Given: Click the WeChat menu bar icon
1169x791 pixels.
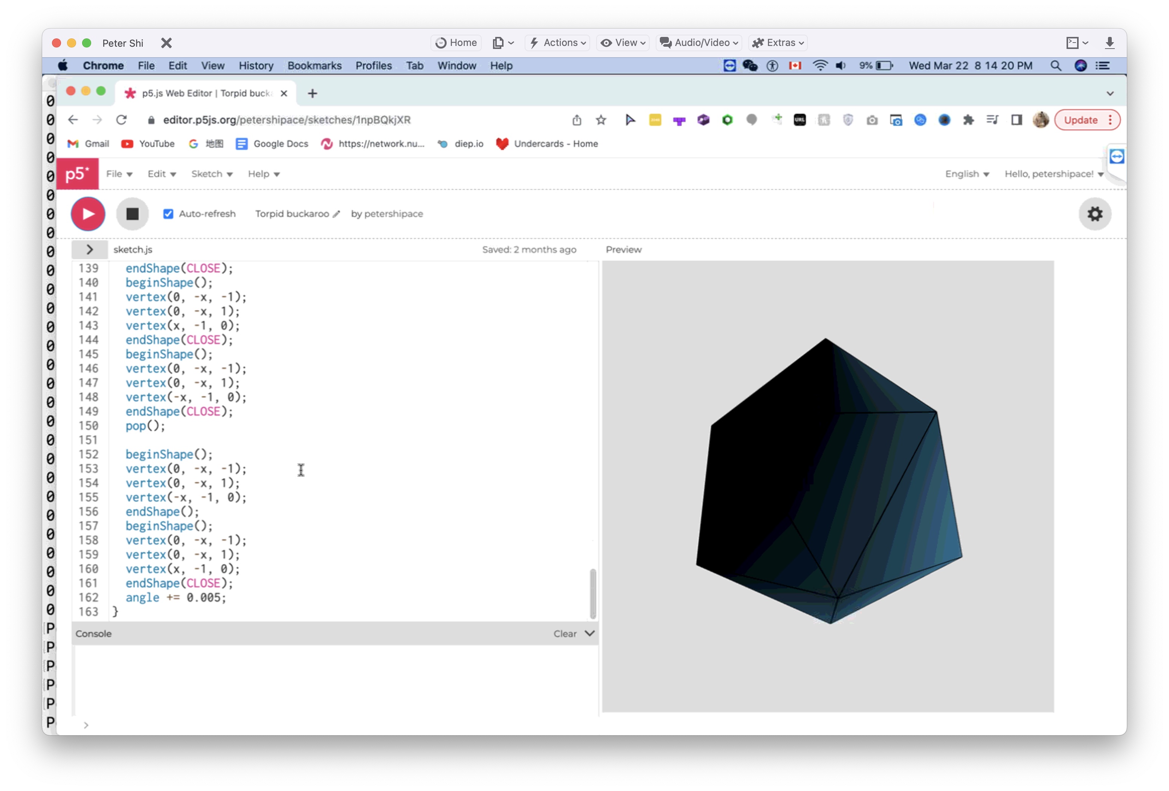Looking at the screenshot, I should coord(749,66).
